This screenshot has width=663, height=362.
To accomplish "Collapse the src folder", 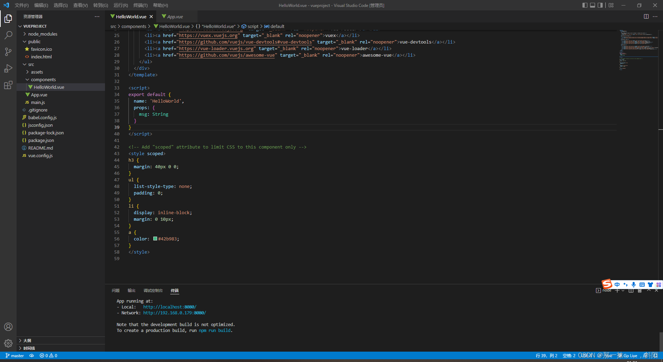I will pyautogui.click(x=25, y=64).
